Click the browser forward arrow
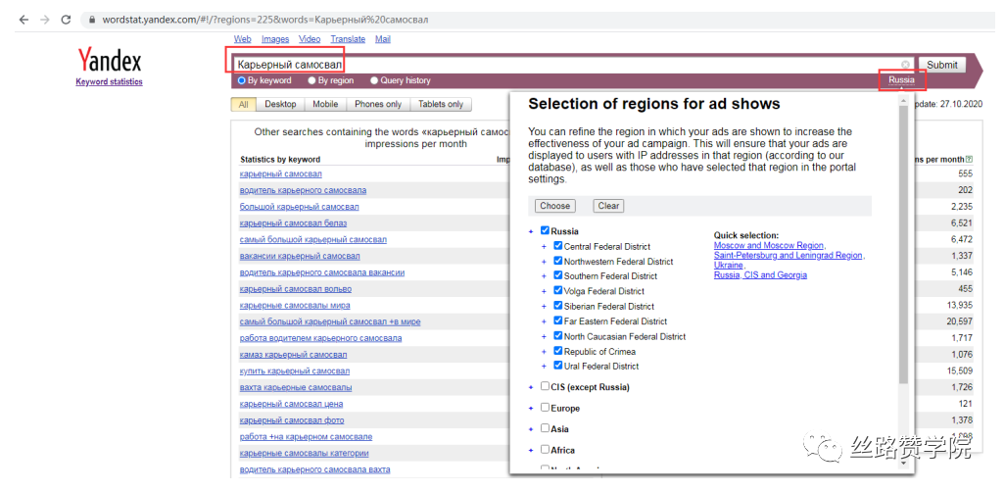The width and height of the screenshot is (1004, 492). (x=44, y=20)
